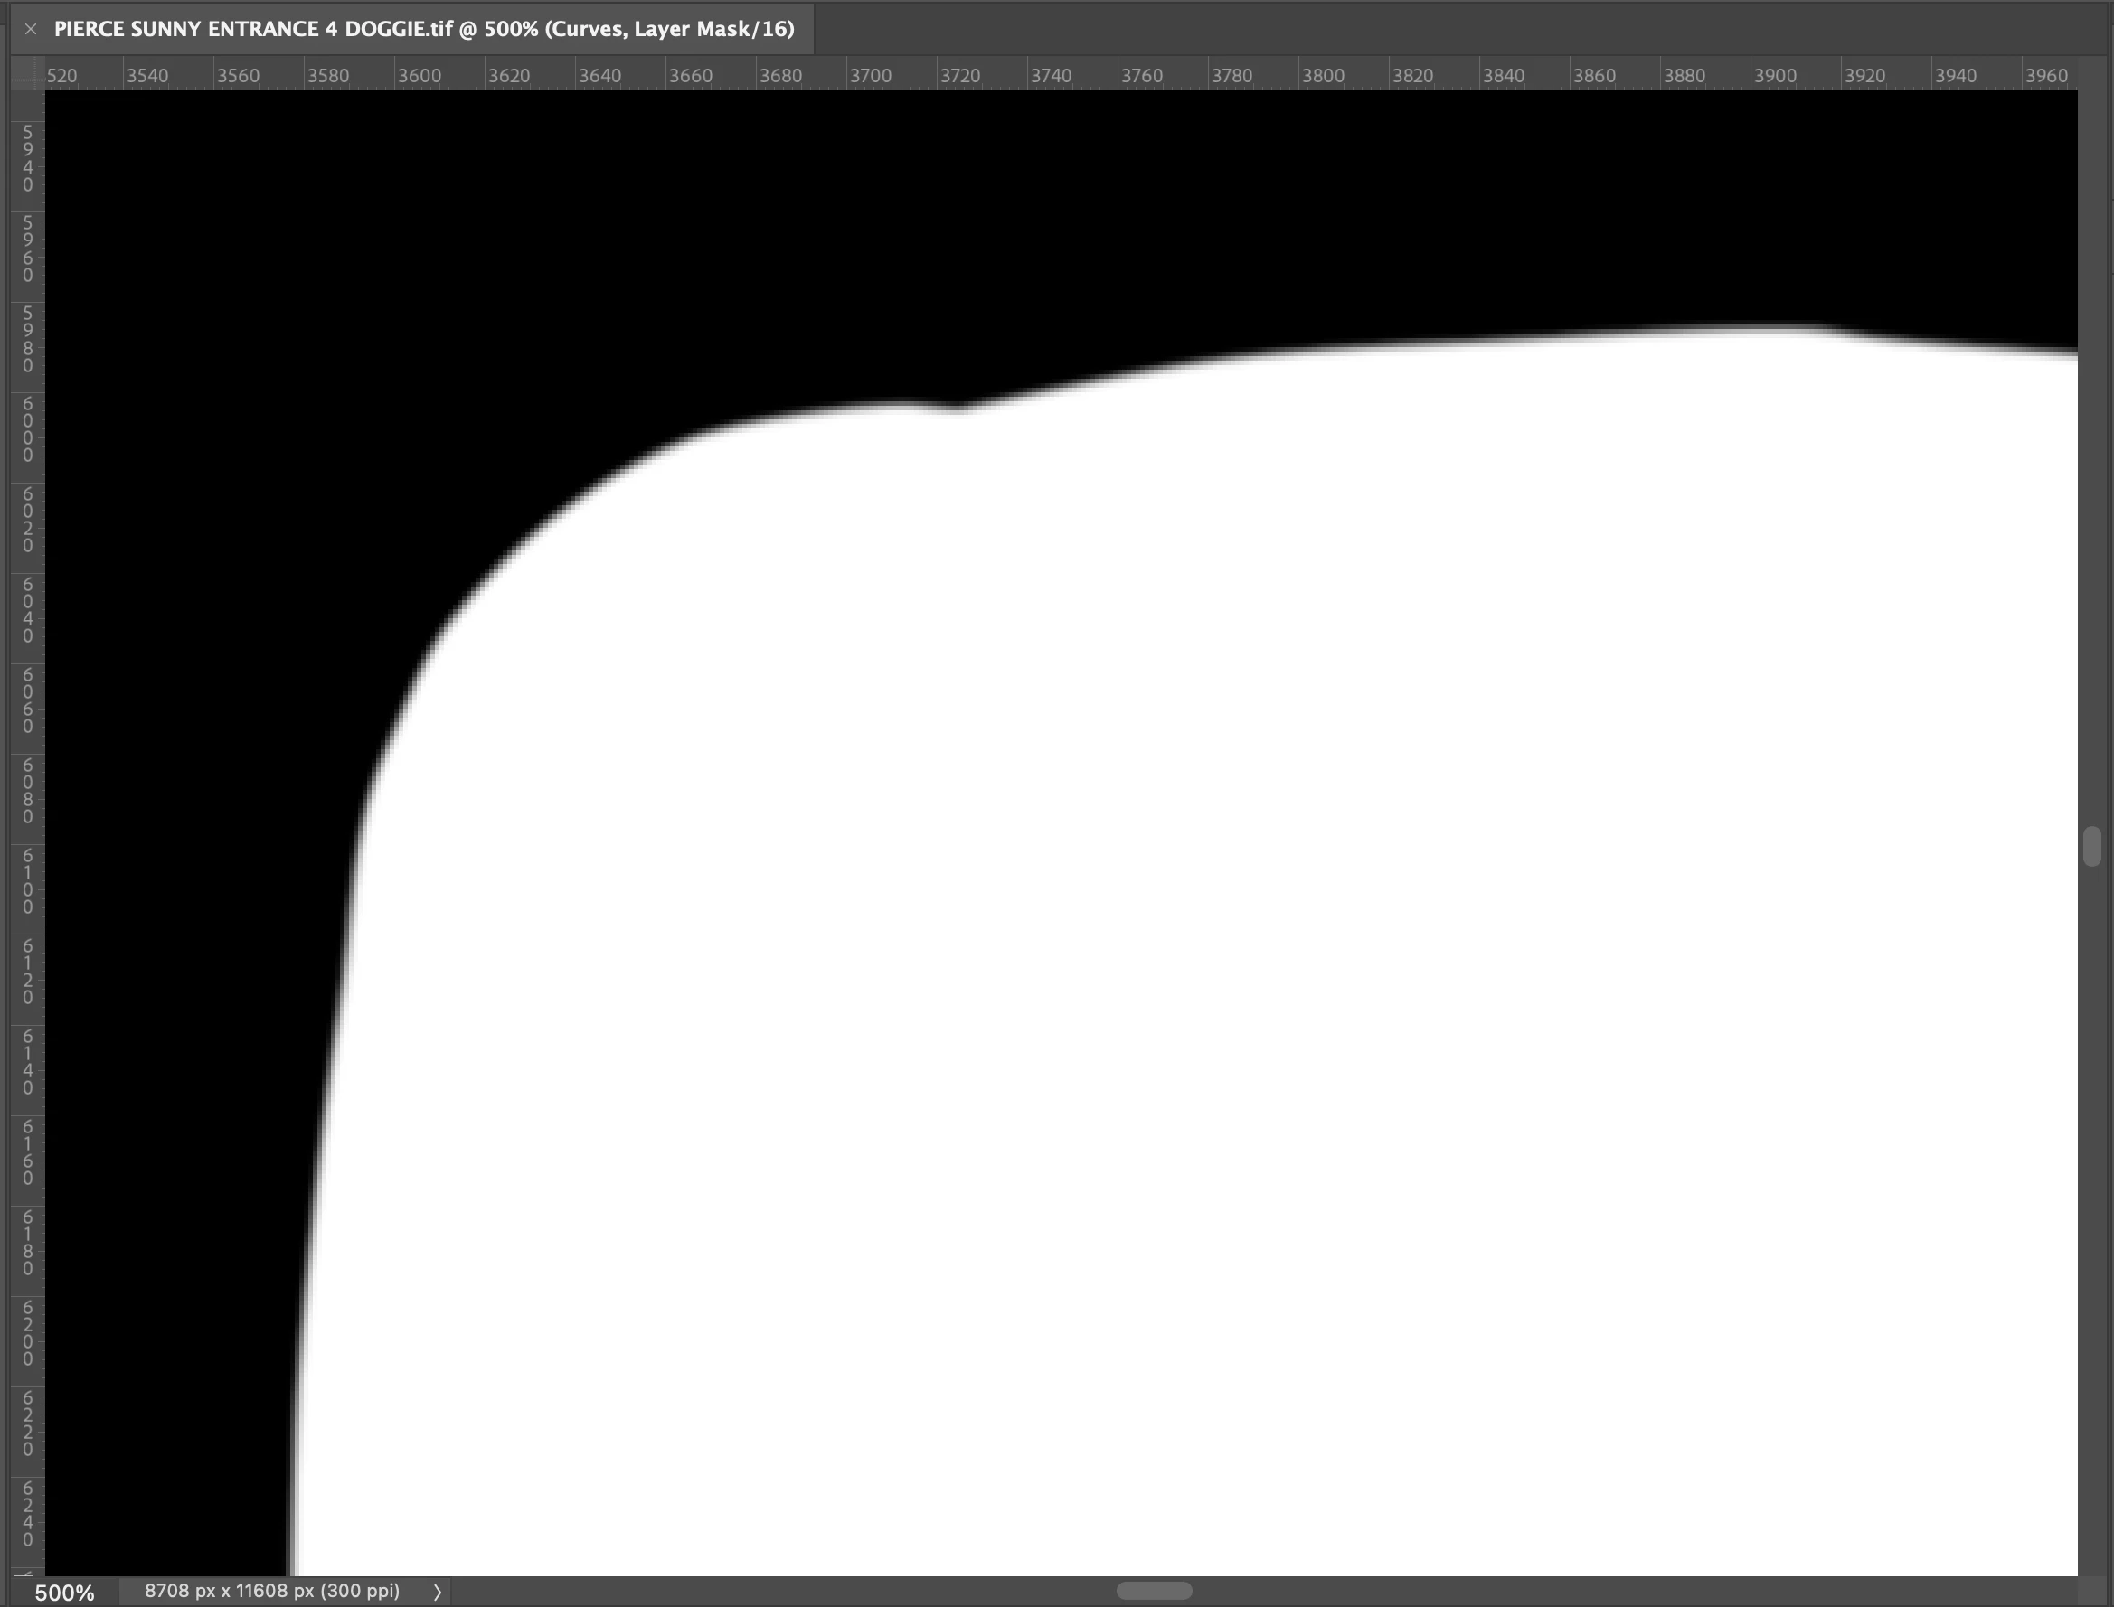Click the horizontal scrollbar thumb
Image resolution: width=2114 pixels, height=1607 pixels.
pyautogui.click(x=1153, y=1591)
